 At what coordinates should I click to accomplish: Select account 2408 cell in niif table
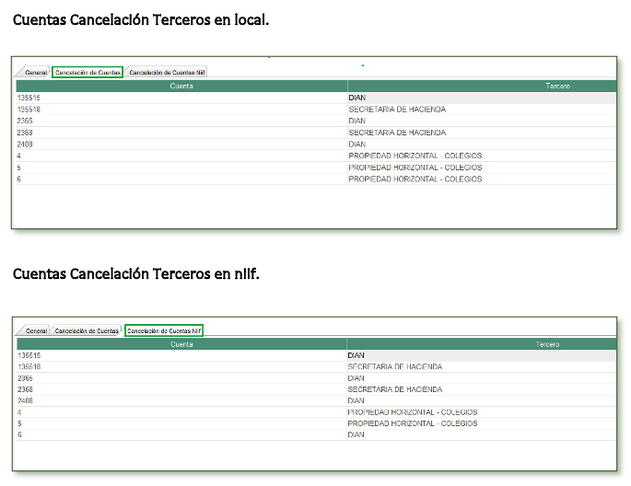click(26, 401)
